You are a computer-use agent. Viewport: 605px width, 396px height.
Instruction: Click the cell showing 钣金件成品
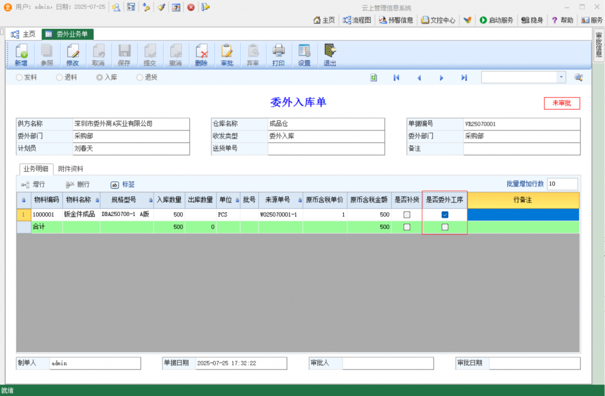[81, 215]
